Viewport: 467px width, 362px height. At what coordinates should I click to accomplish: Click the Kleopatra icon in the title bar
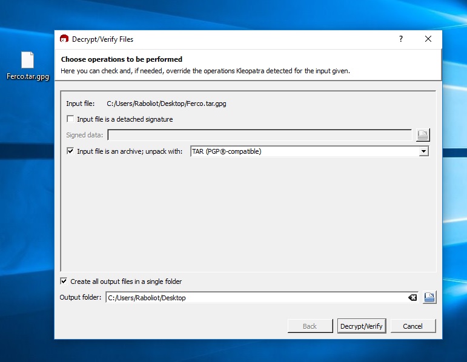coord(64,39)
